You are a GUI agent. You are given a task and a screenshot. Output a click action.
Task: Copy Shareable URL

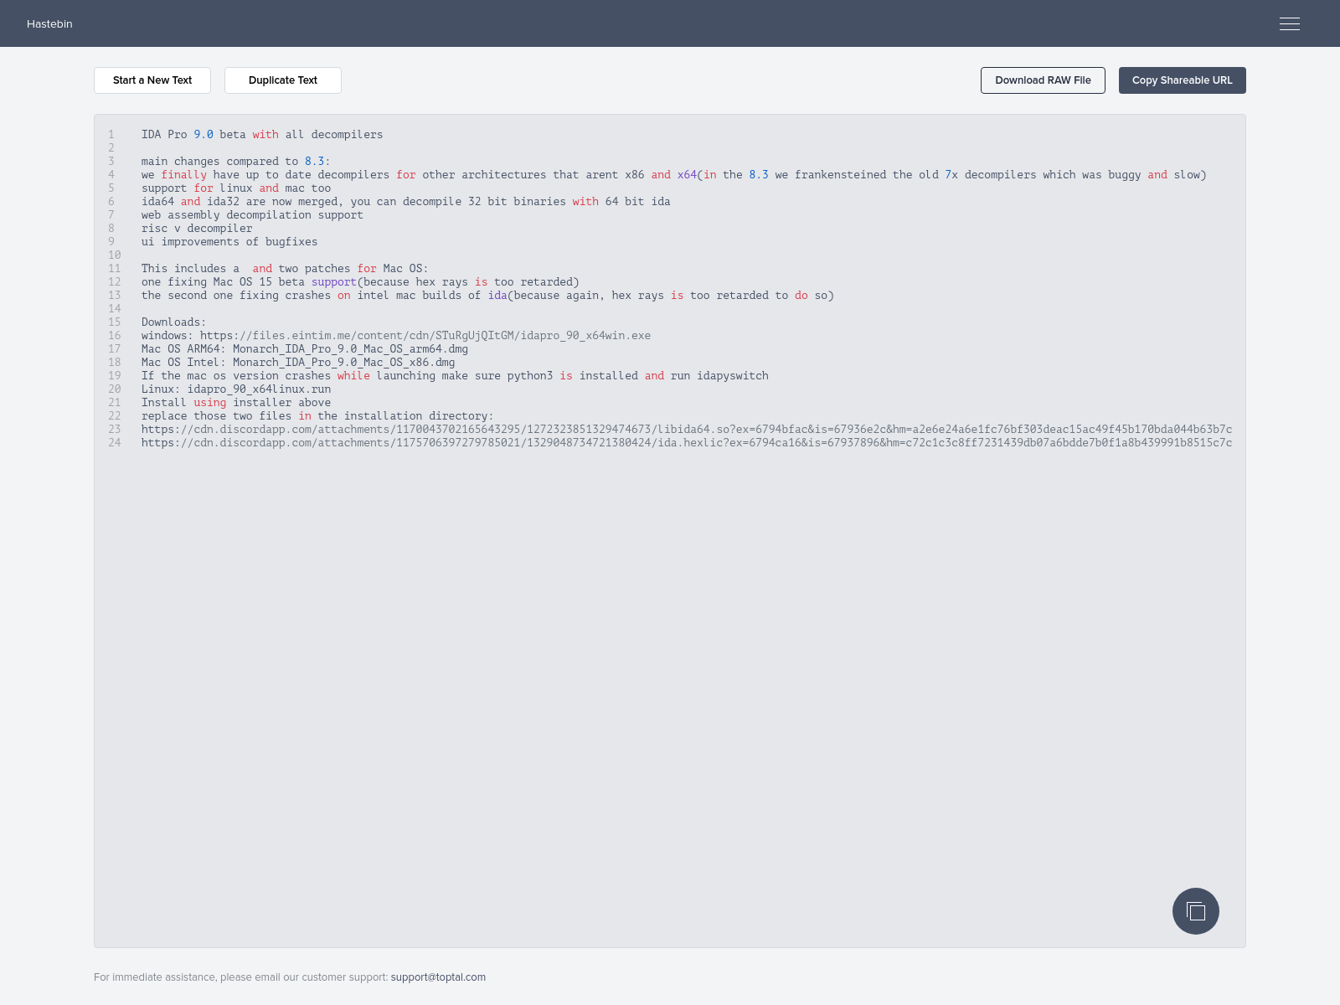(1183, 80)
